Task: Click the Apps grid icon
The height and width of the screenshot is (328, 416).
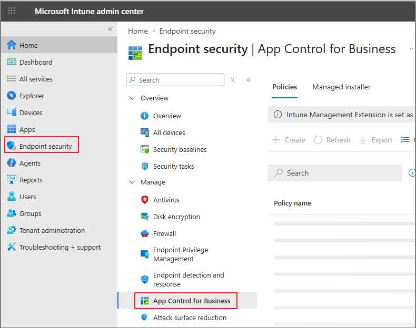Action: (12, 129)
